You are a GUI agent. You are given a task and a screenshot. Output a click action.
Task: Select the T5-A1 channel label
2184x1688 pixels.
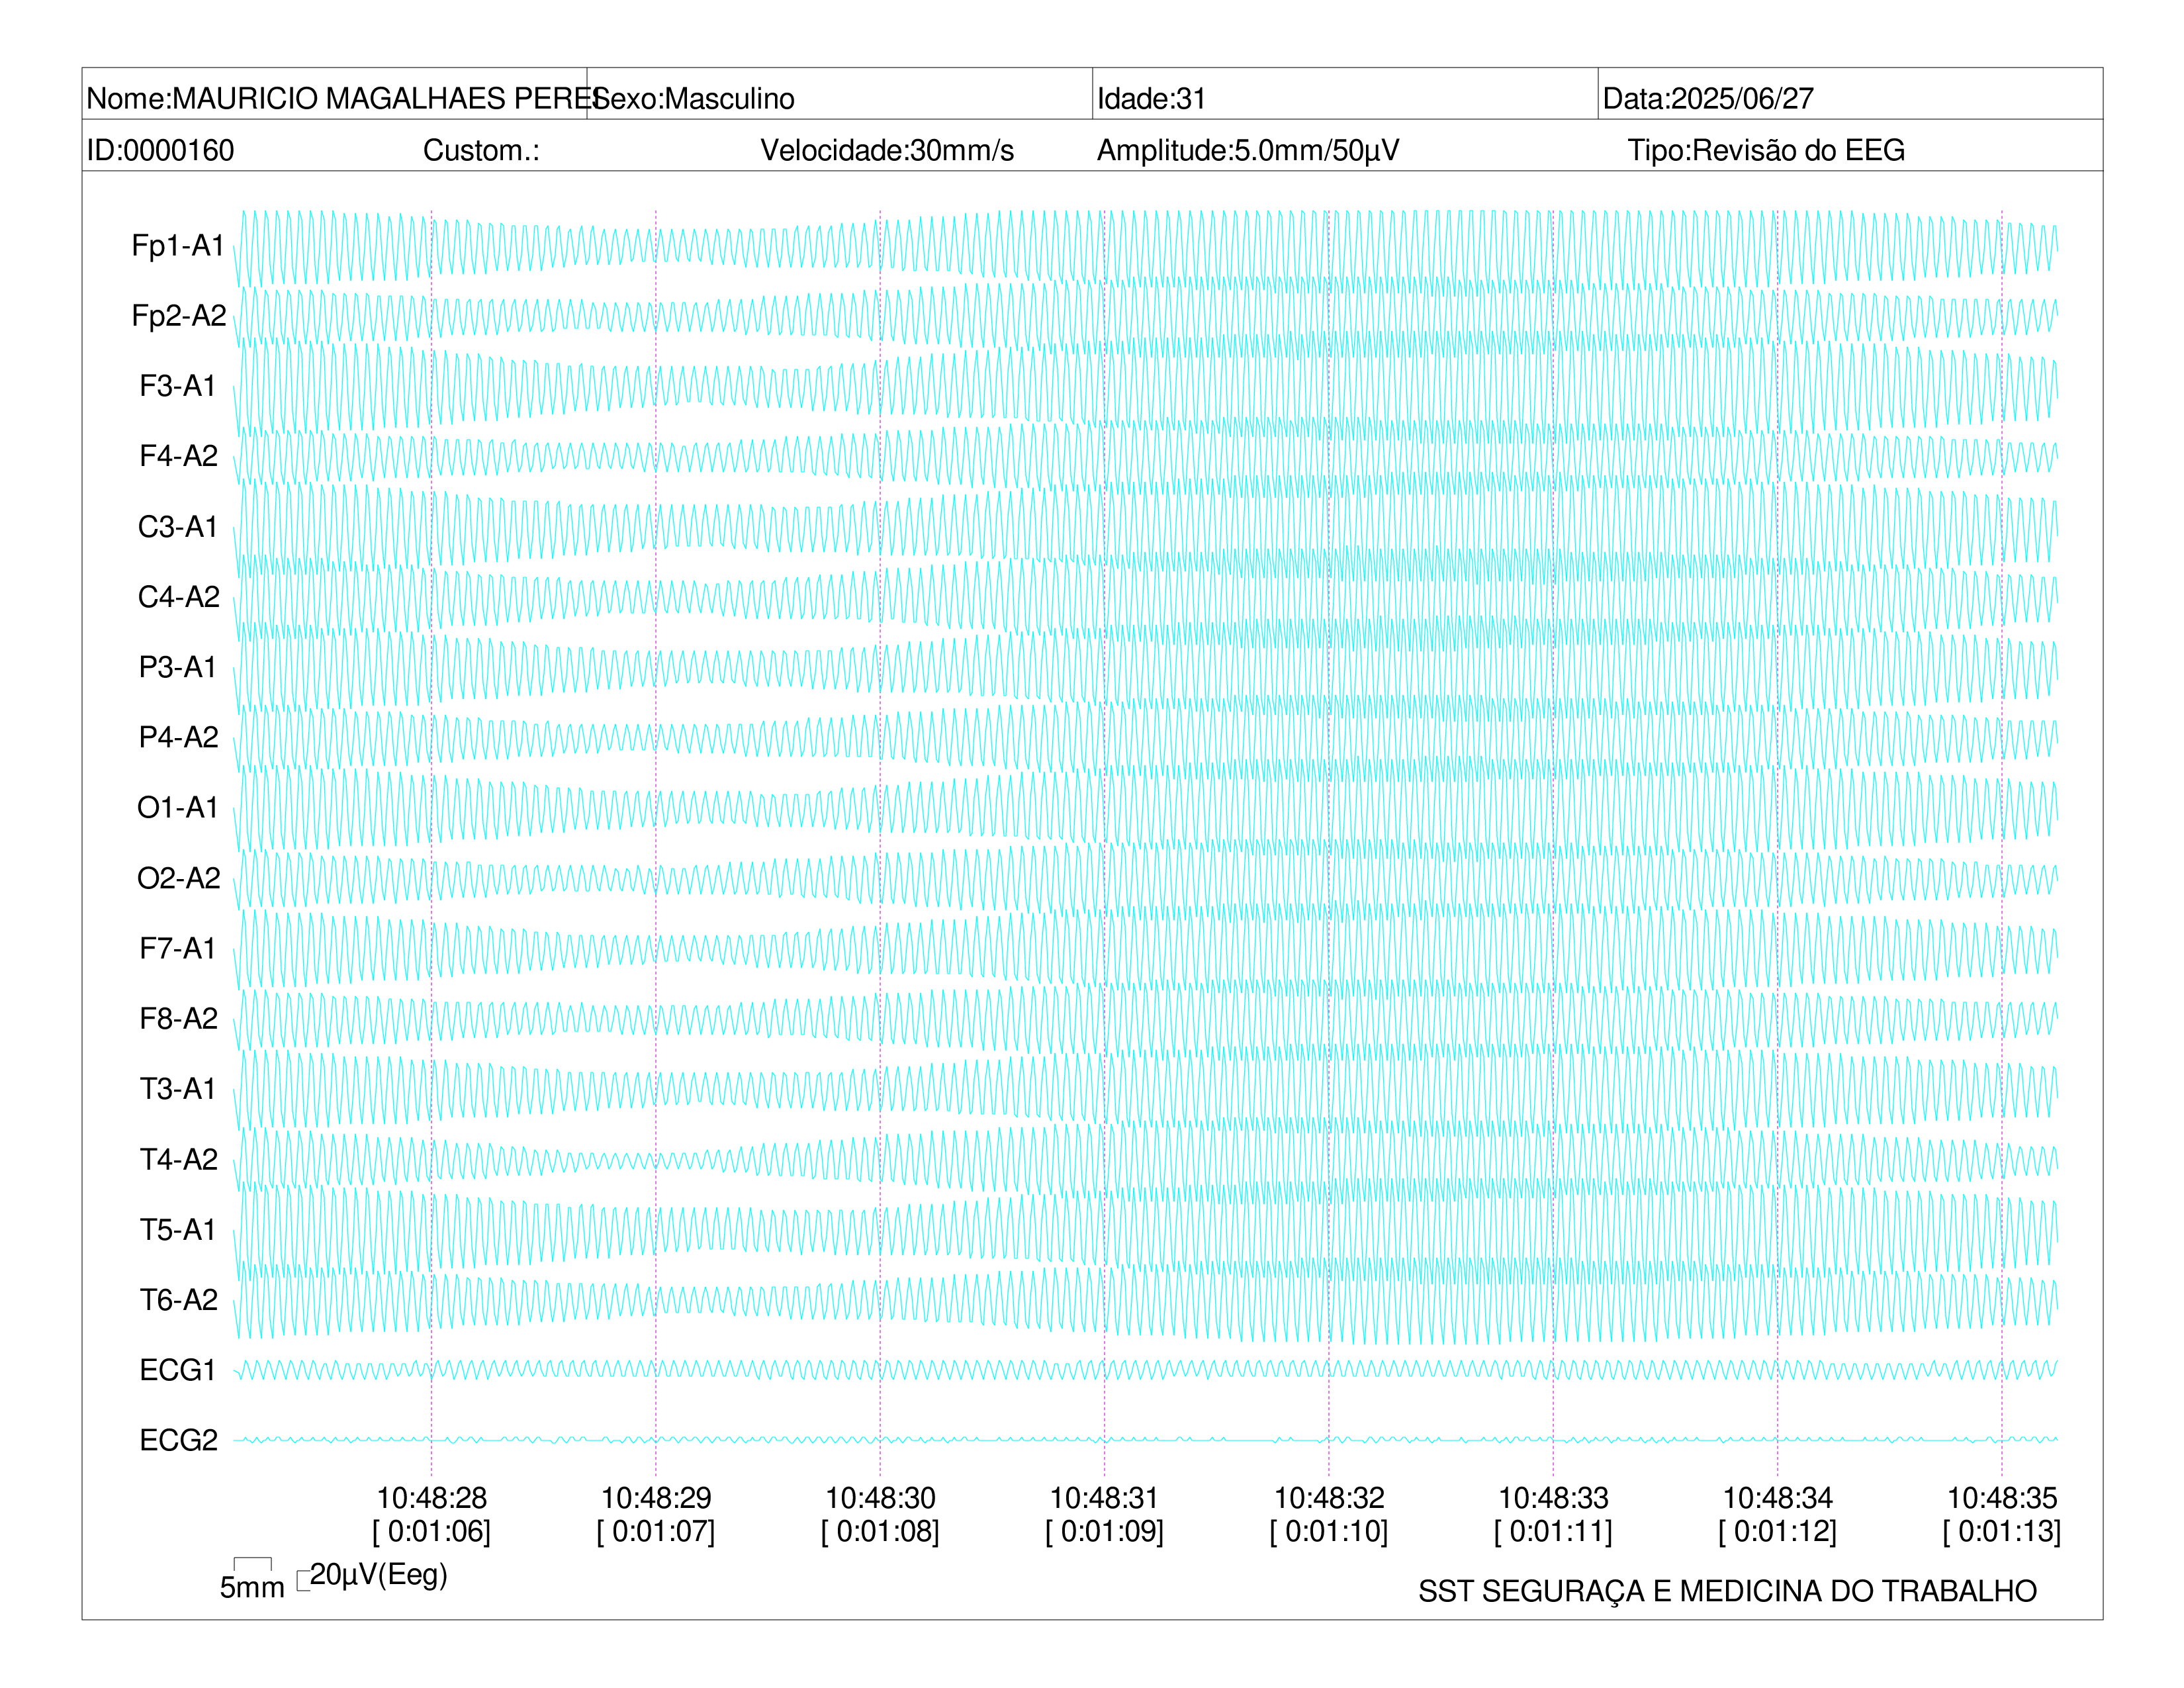point(178,1229)
